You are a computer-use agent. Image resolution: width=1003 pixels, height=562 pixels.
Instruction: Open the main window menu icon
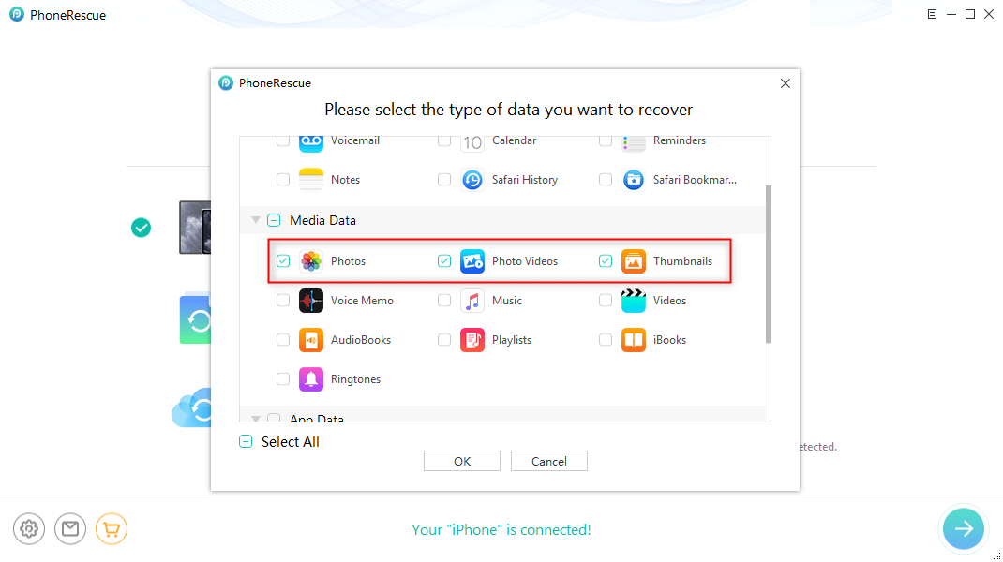[932, 14]
